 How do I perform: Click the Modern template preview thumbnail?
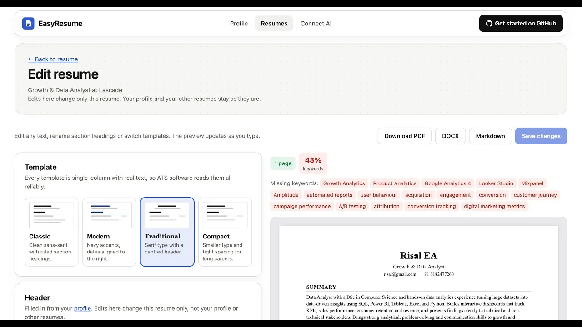coord(109,215)
